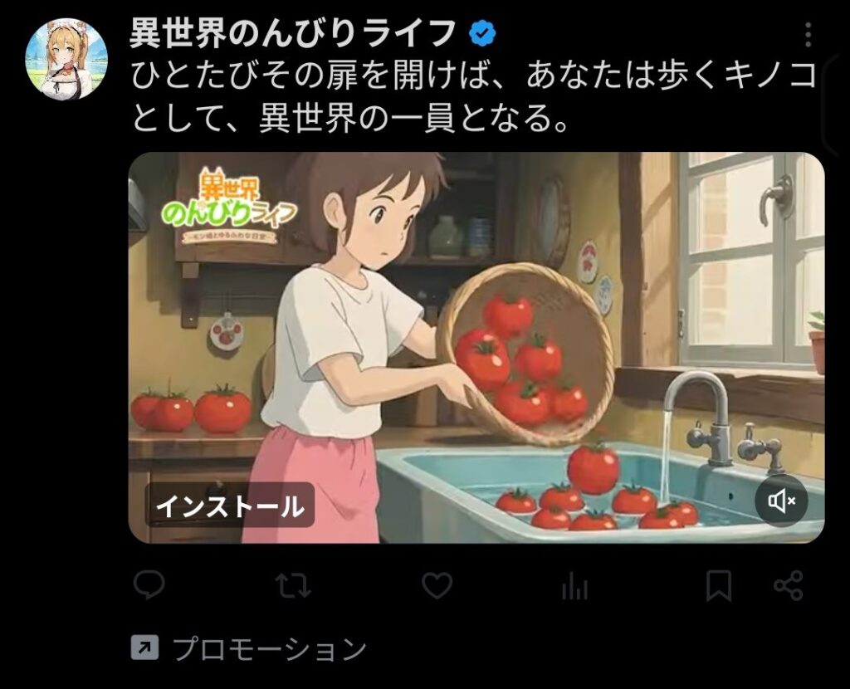Click the two tomatoes on the counter
The width and height of the screenshot is (850, 689).
tap(191, 408)
